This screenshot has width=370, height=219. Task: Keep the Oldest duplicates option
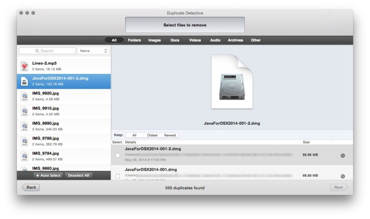153,135
